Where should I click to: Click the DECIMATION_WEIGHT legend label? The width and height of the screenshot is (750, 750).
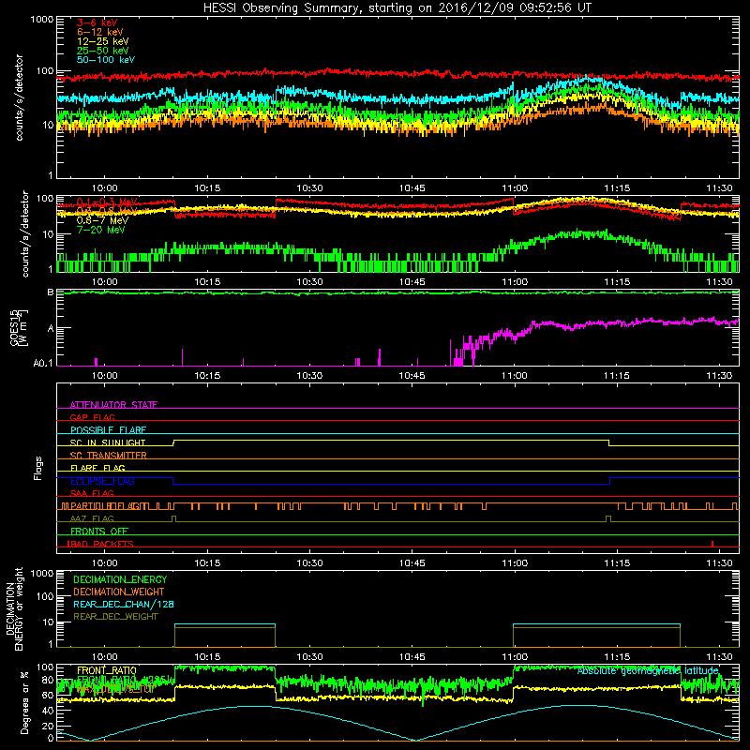pyautogui.click(x=119, y=592)
